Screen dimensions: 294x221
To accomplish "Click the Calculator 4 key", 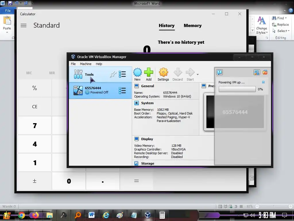I will 34,144.
